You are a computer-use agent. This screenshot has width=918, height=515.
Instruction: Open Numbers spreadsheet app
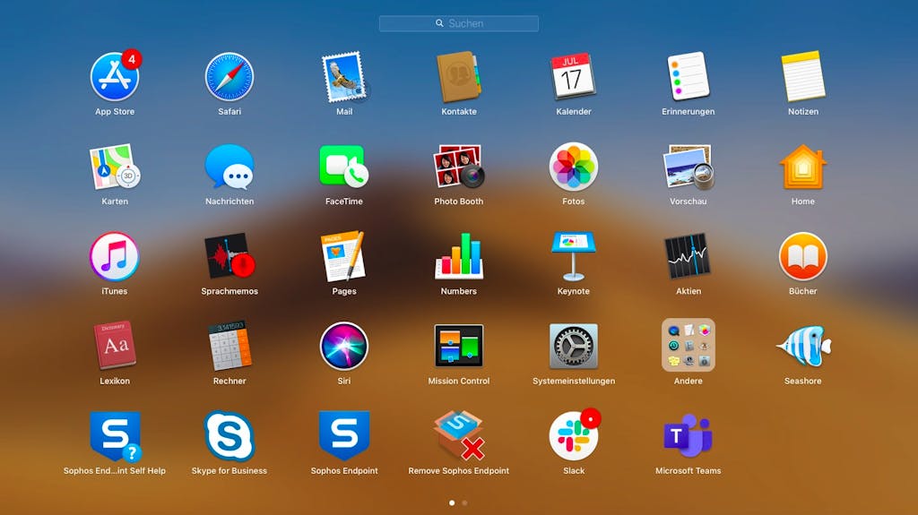pyautogui.click(x=459, y=256)
